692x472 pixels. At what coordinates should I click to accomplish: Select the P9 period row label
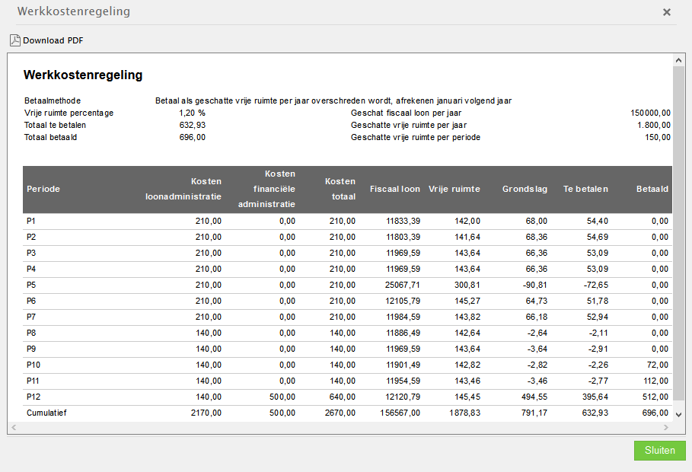[31, 349]
